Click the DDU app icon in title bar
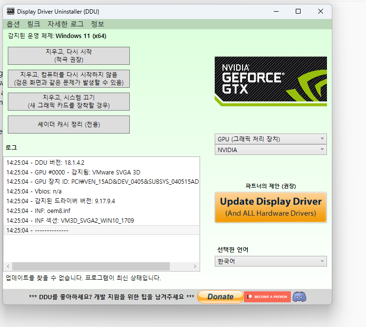Image resolution: width=366 pixels, height=327 pixels. tap(11, 11)
